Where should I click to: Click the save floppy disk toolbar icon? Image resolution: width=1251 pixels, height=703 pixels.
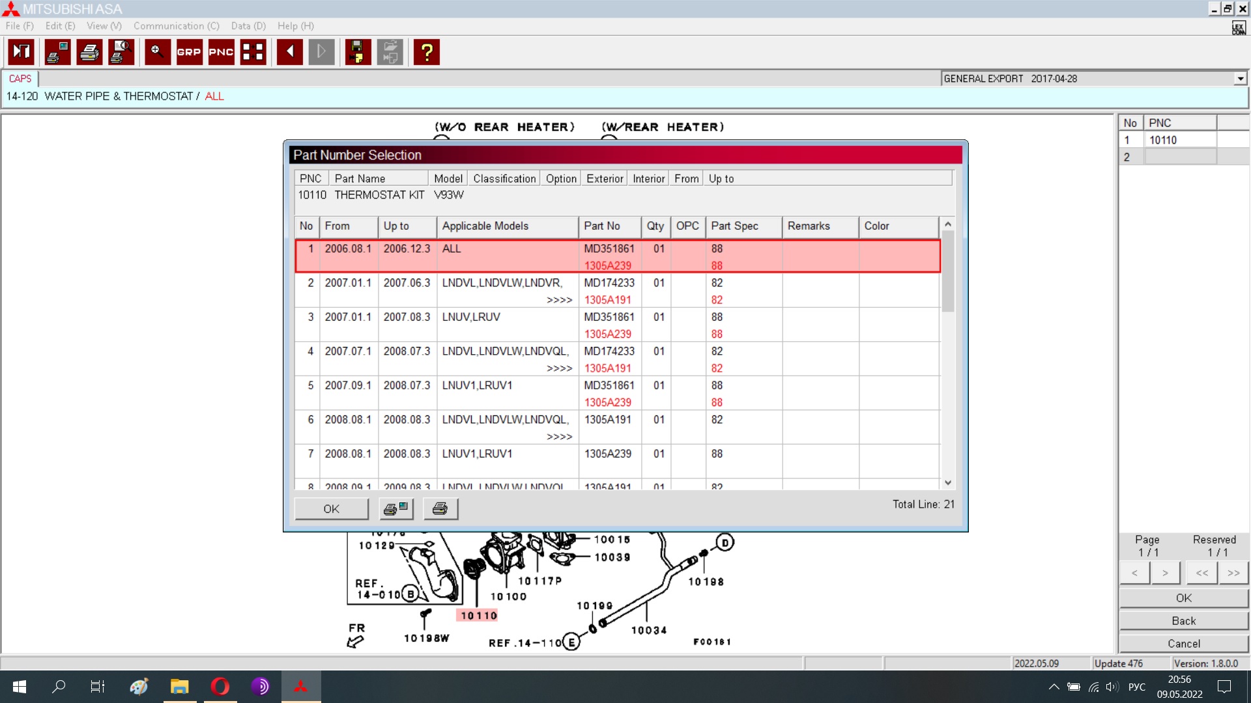point(357,52)
